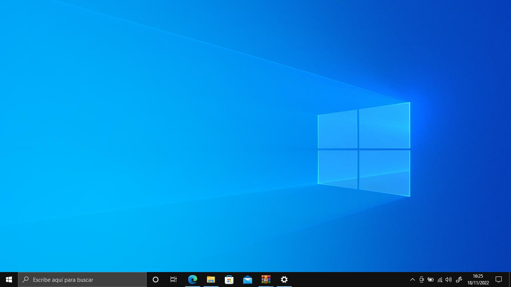Screen dimensions: 511x287
Task: Open the Windows Ink Workspace pen icon
Action: [x=459, y=280]
